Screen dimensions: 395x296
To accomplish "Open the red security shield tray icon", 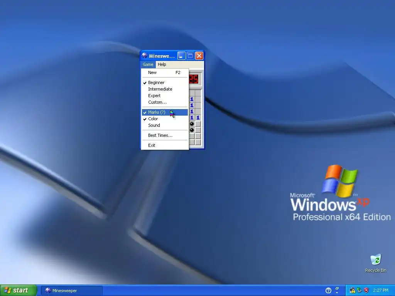I will 366,290.
